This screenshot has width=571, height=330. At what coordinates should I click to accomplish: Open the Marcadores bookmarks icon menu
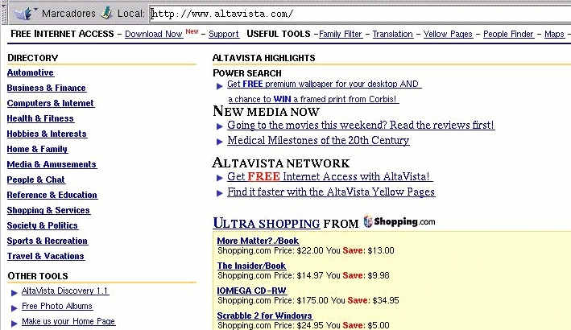click(26, 14)
